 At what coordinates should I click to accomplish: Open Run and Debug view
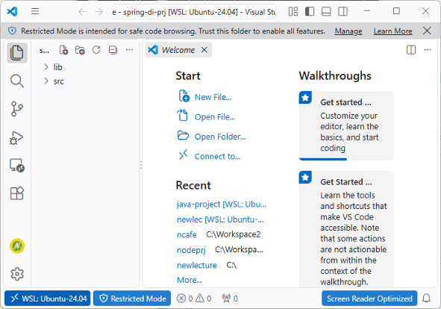point(16,138)
